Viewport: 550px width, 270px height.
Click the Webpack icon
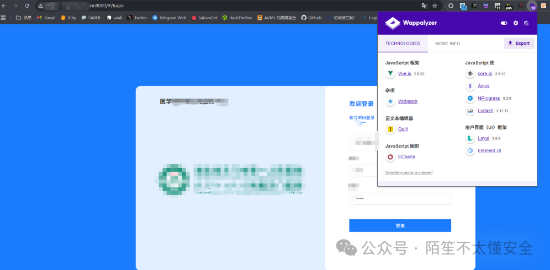390,101
